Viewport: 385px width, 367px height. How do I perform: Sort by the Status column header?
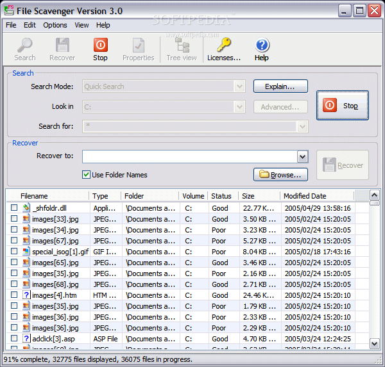(223, 196)
